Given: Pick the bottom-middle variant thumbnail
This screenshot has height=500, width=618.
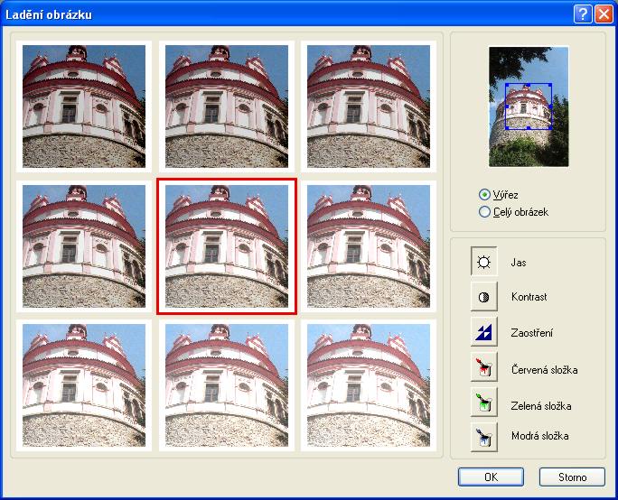Looking at the screenshot, I should pyautogui.click(x=227, y=385).
